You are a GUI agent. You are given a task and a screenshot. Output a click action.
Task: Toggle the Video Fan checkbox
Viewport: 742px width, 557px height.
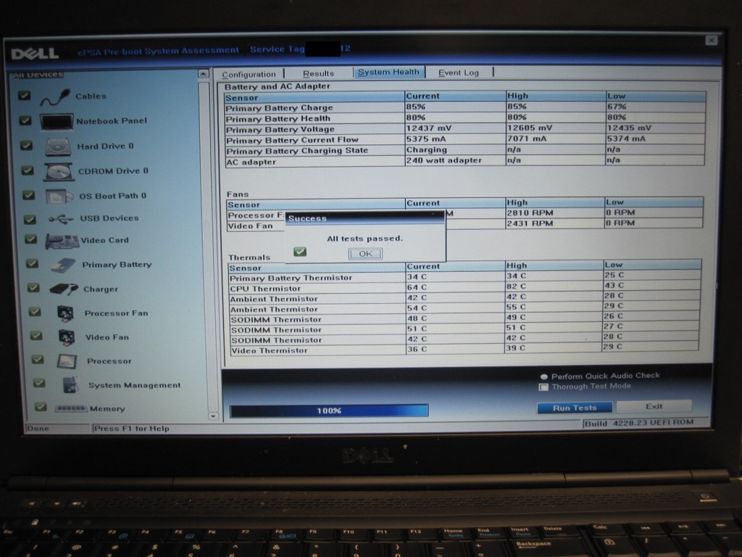coord(36,336)
